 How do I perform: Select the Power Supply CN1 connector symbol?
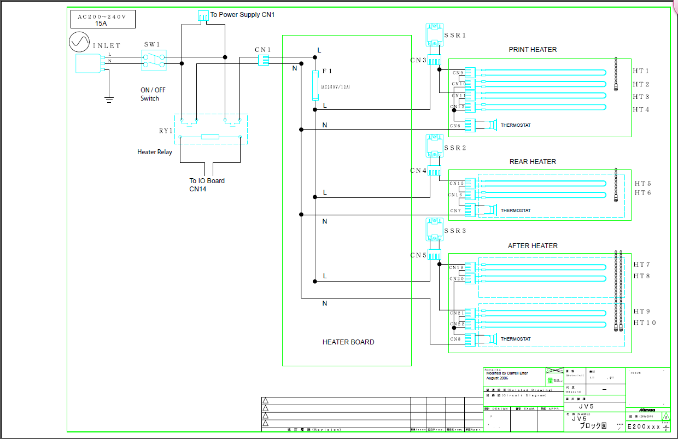click(x=203, y=16)
